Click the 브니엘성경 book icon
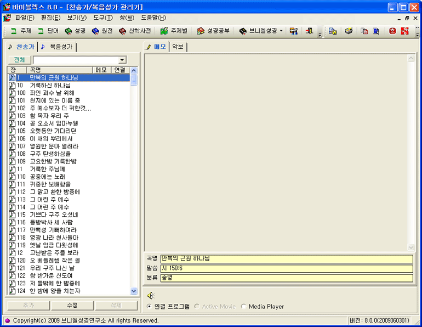Image resolution: width=422 pixels, height=327 pixels. pos(243,31)
